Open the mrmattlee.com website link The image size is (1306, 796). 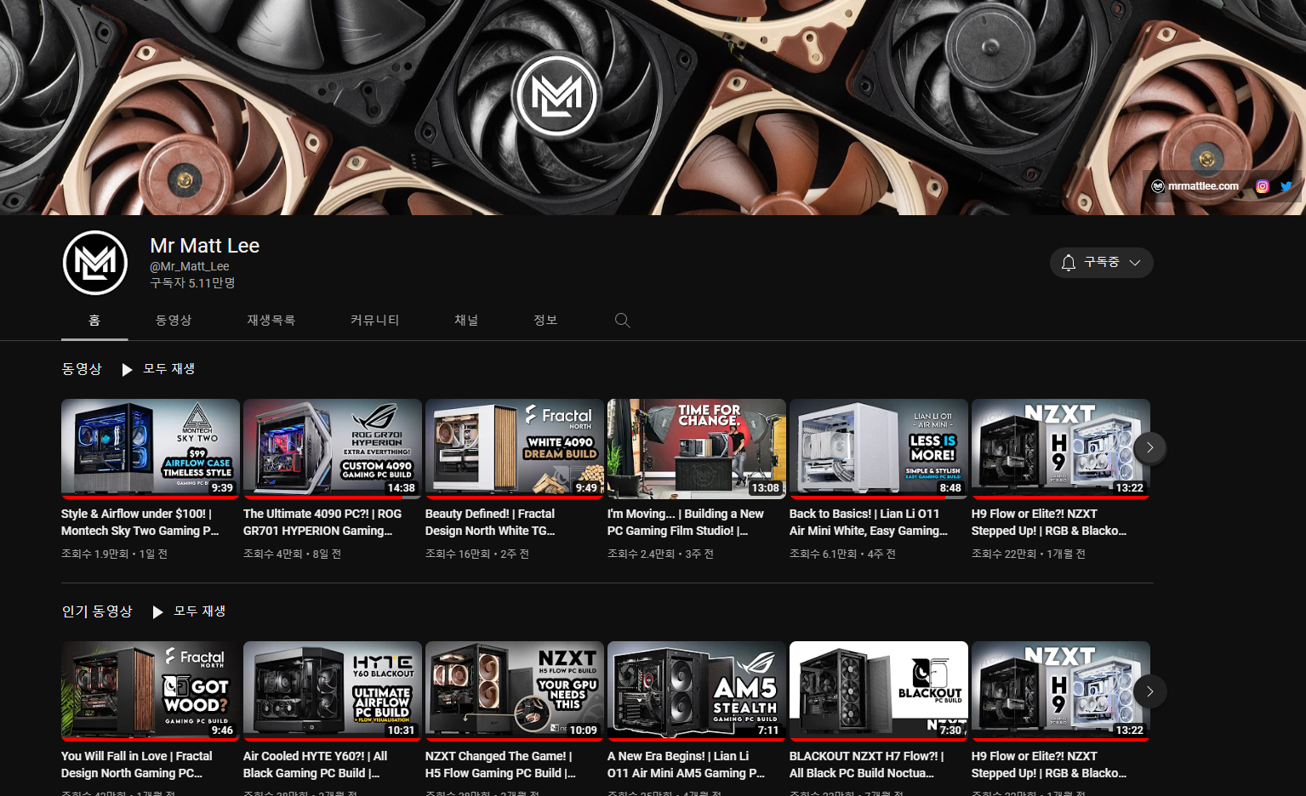[1195, 186]
